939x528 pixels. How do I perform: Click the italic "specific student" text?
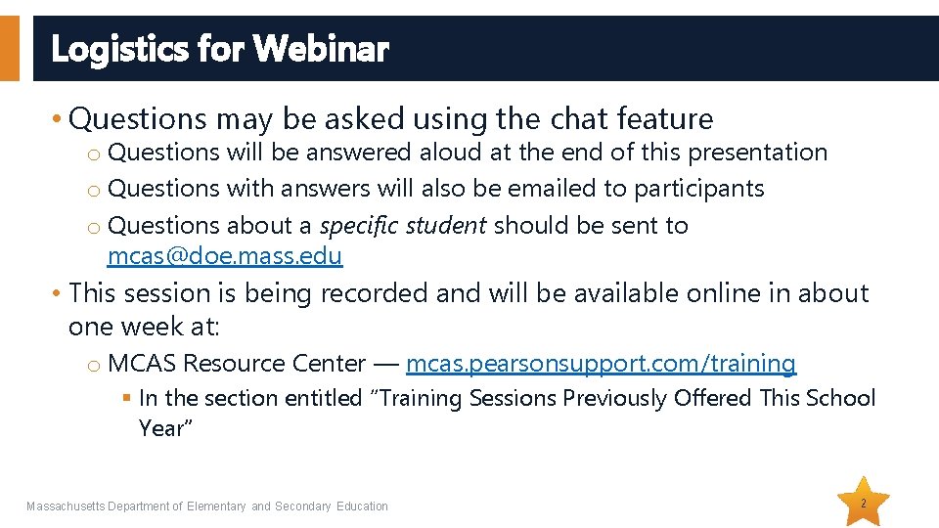pyautogui.click(x=402, y=226)
